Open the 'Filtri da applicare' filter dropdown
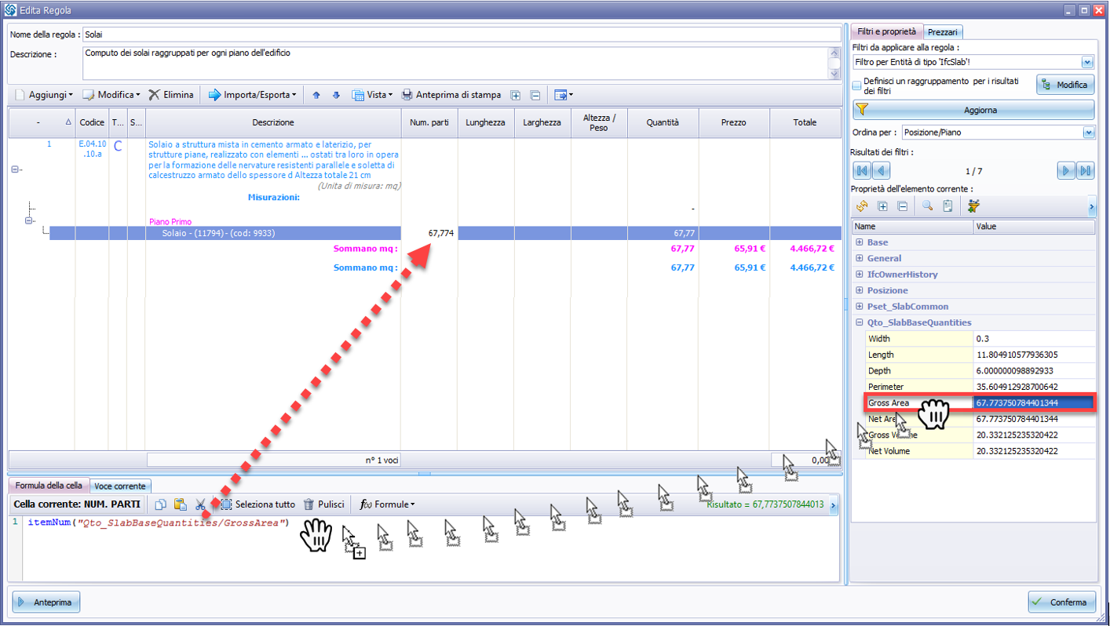 pos(1087,62)
